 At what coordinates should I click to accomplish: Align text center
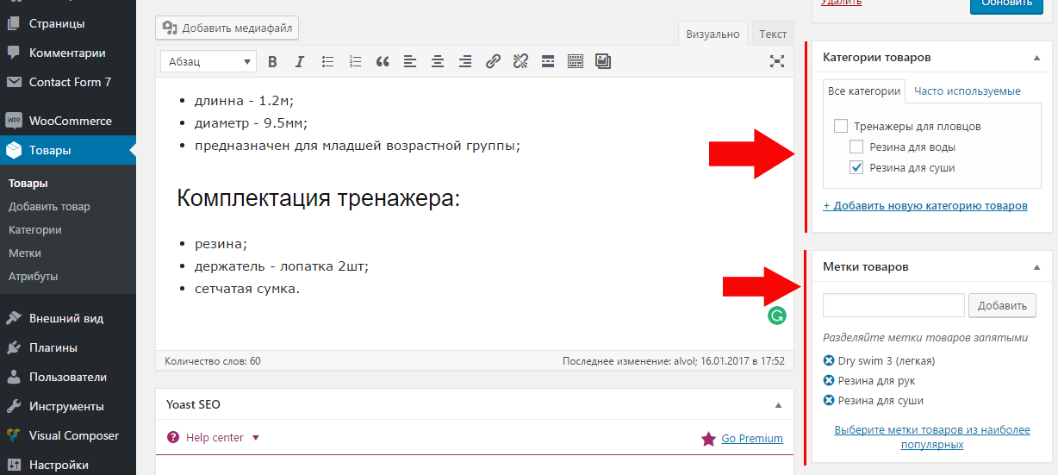point(438,61)
